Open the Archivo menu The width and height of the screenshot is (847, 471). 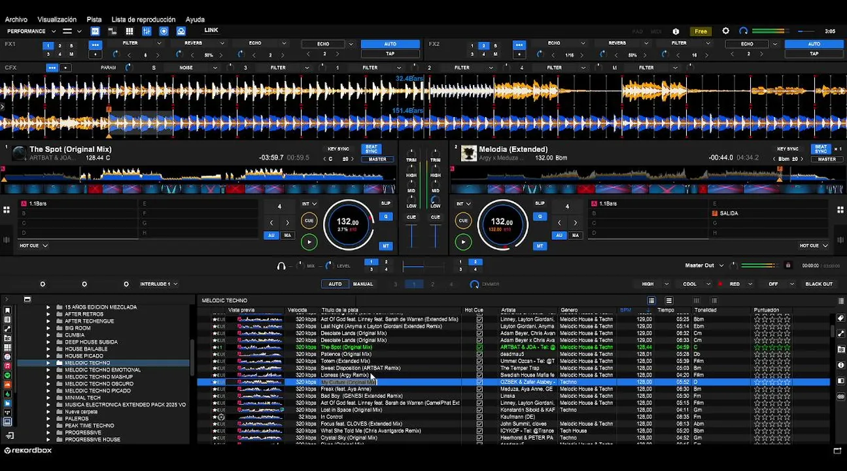click(16, 20)
